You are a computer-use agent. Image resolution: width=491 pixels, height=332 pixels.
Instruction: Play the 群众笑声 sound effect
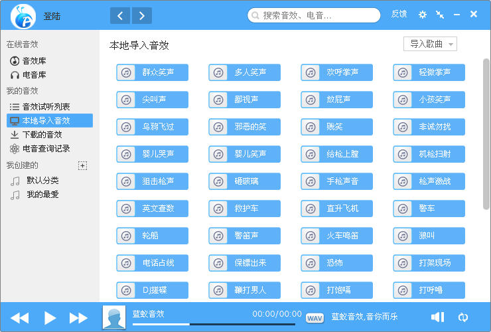(x=152, y=72)
